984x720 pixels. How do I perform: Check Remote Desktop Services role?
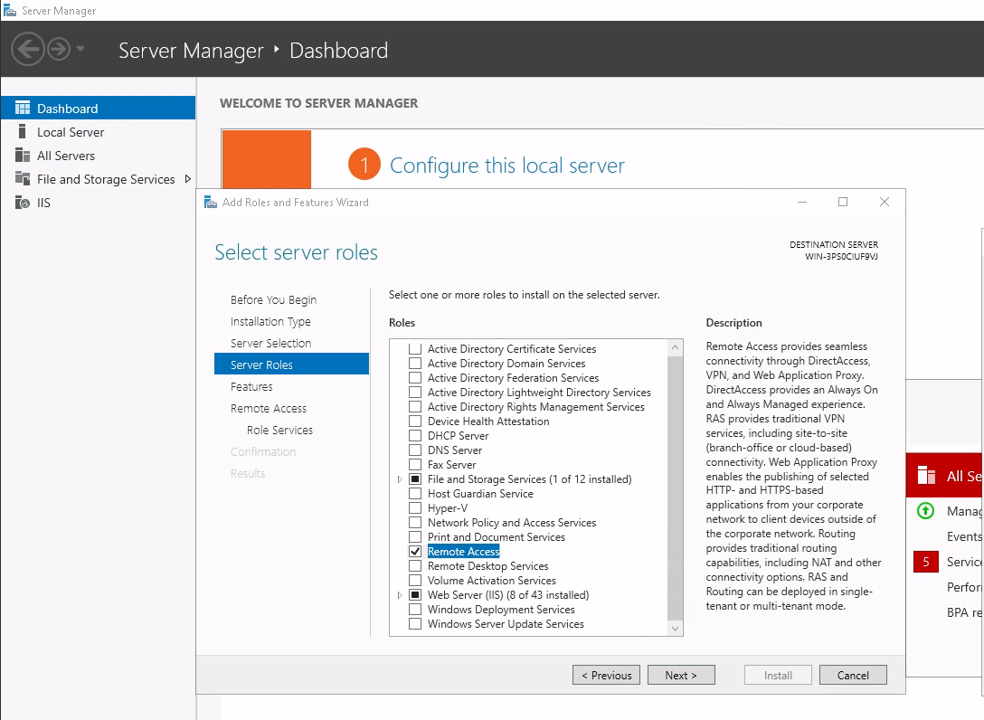[x=415, y=565]
